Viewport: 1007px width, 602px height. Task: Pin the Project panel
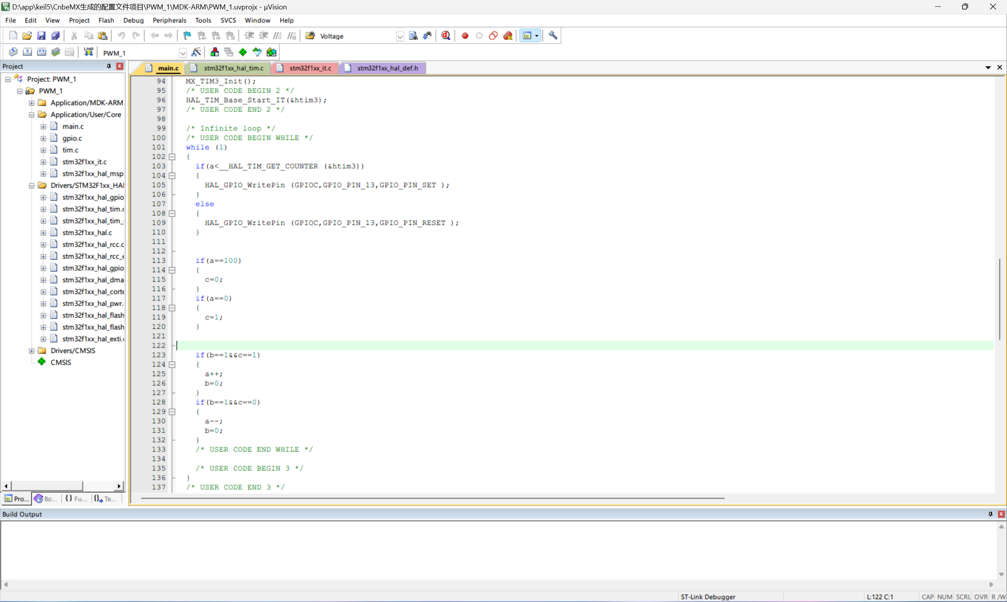109,66
